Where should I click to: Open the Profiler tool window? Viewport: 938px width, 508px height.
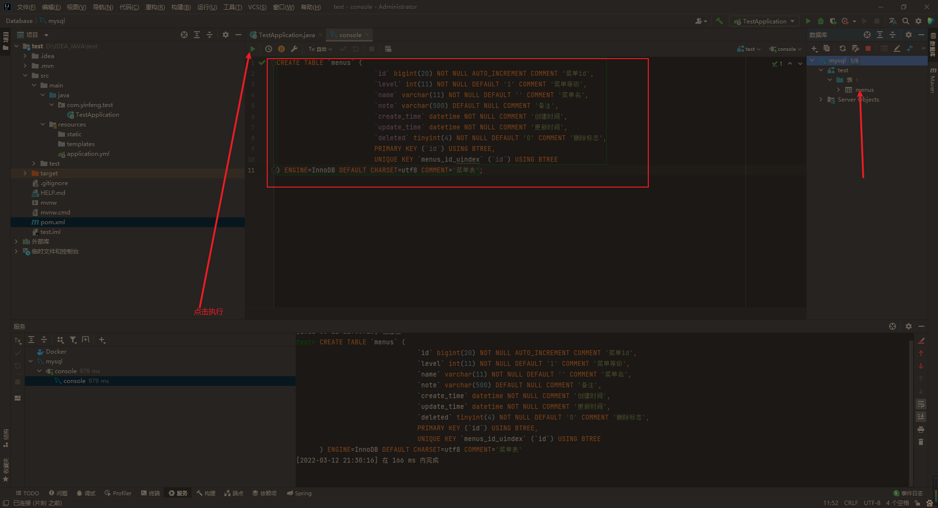pos(118,493)
